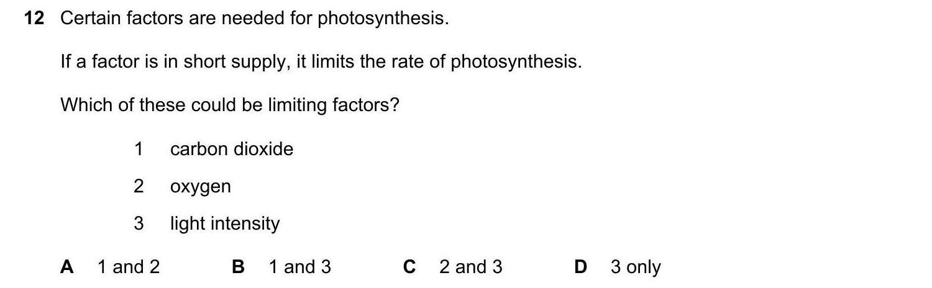This screenshot has height=288, width=932.
Task: Select answer option B
Action: point(238,267)
